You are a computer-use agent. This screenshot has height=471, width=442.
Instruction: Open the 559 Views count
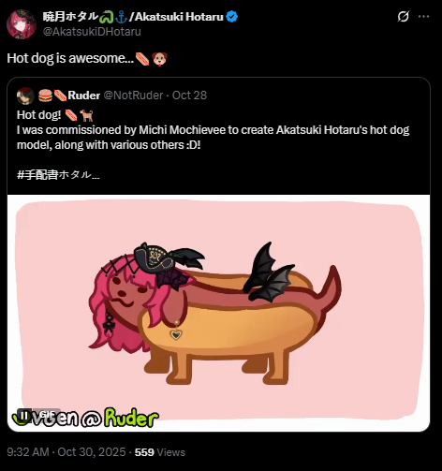coord(160,452)
